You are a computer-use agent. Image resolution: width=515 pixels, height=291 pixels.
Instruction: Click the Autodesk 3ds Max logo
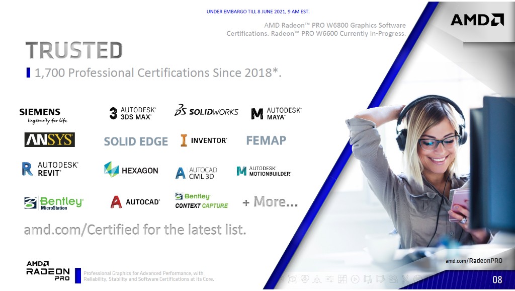[133, 113]
